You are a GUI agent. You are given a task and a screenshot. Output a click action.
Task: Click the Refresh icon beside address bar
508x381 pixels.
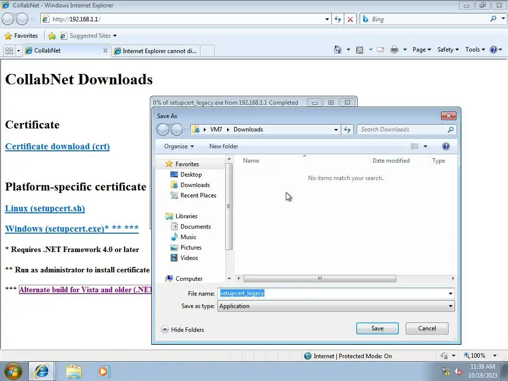[x=337, y=19]
